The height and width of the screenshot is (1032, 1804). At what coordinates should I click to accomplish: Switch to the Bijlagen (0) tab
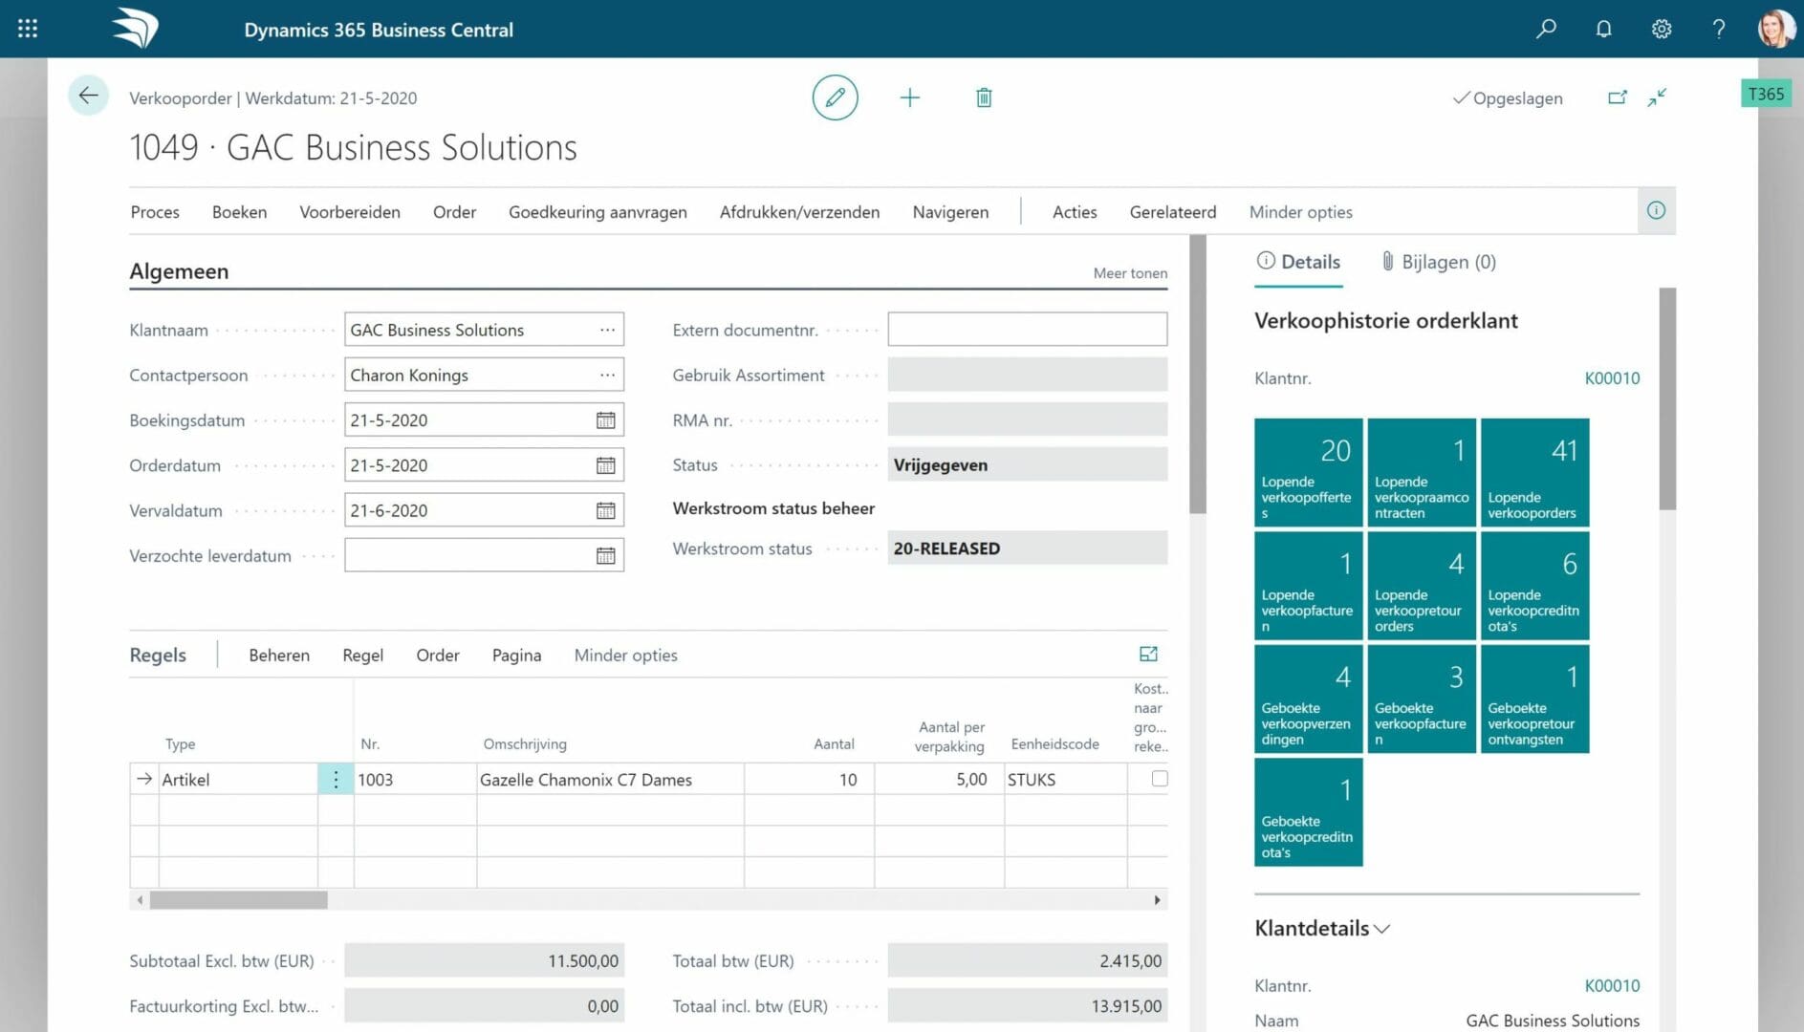[x=1439, y=262]
